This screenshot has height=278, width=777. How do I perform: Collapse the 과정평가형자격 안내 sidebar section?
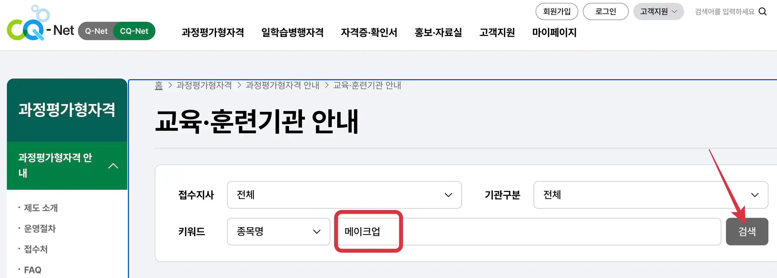click(x=114, y=166)
